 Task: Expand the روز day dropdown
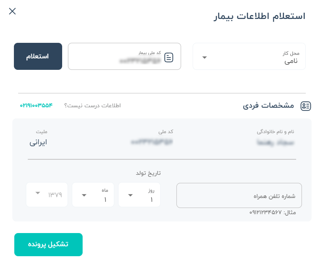click(139, 195)
